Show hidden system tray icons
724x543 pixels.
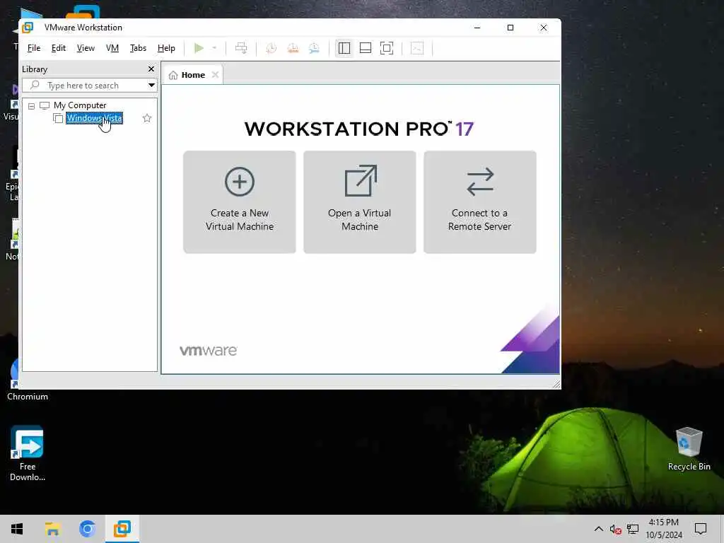coord(598,529)
